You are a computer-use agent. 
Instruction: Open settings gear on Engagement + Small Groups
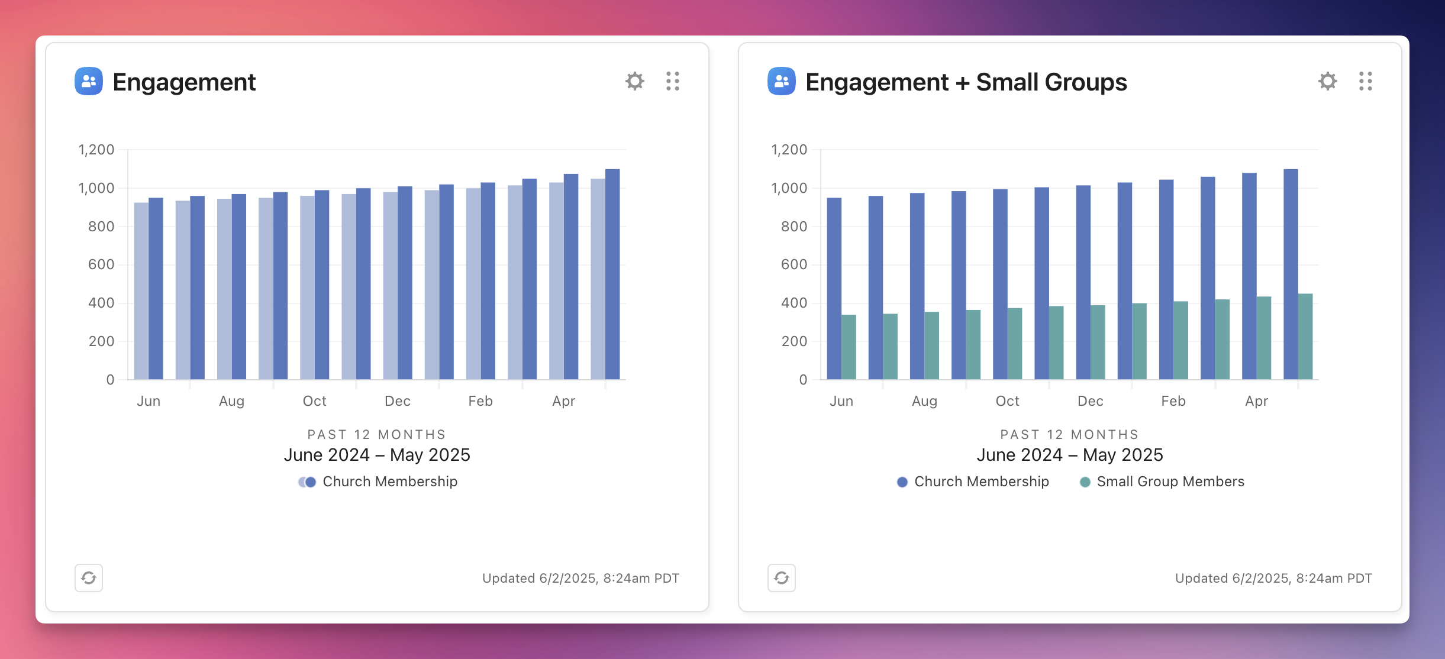pos(1327,81)
